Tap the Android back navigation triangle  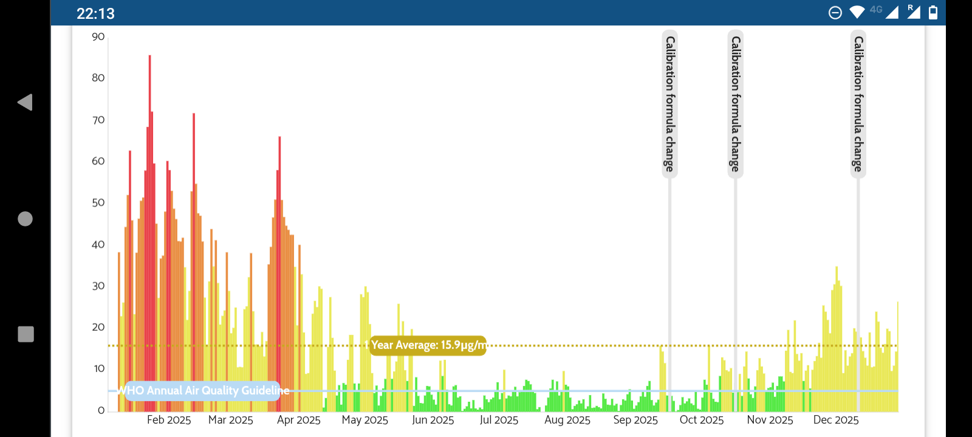pos(25,102)
